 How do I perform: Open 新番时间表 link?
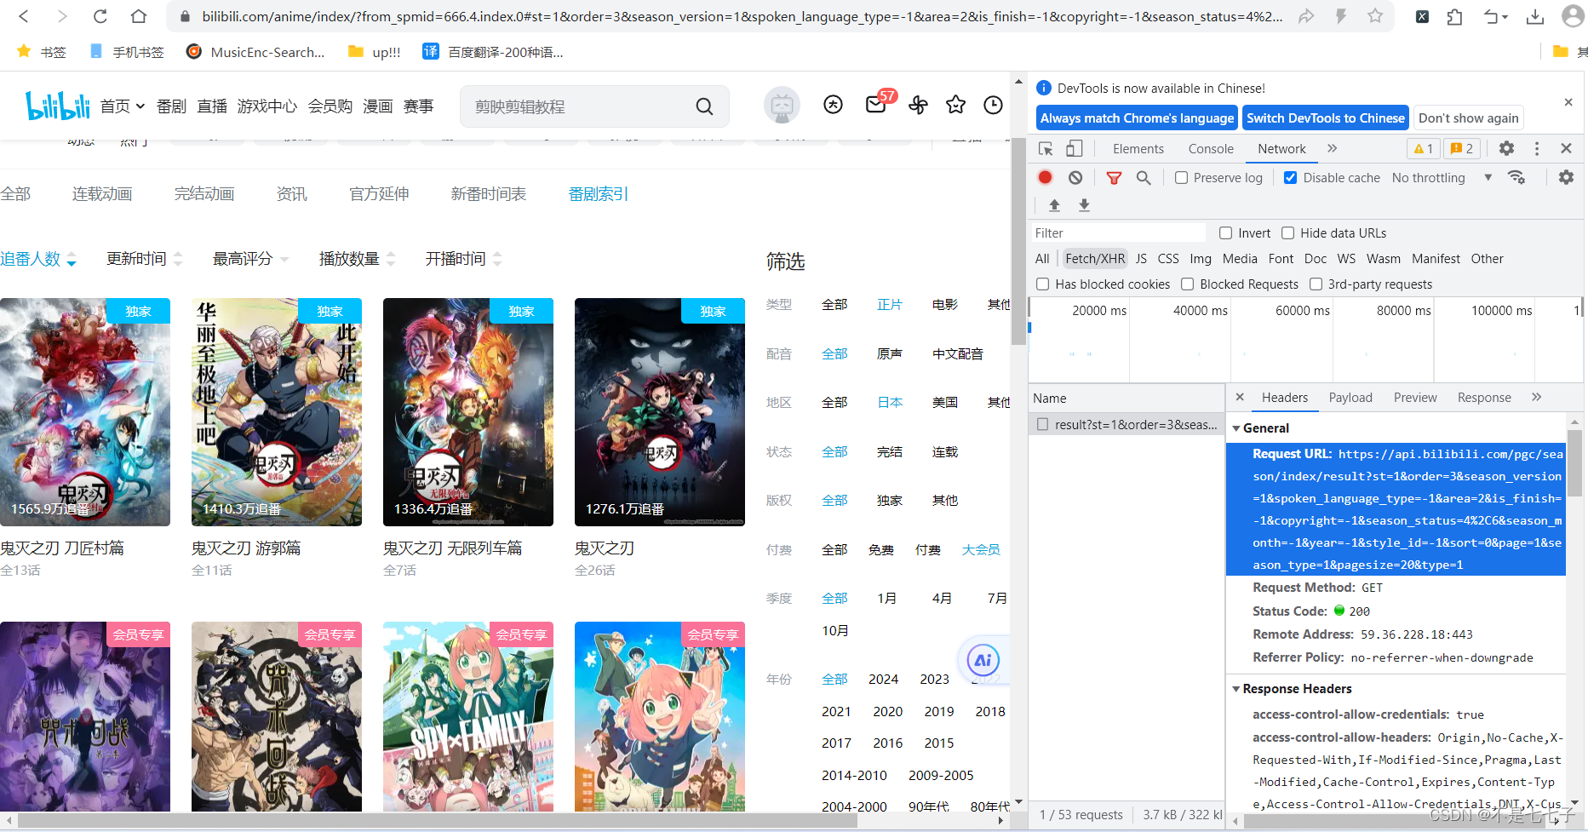coord(489,194)
